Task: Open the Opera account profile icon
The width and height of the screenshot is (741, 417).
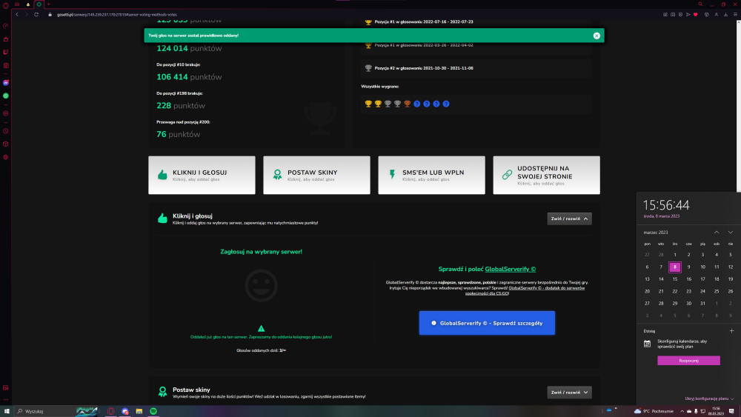Action: [717, 15]
